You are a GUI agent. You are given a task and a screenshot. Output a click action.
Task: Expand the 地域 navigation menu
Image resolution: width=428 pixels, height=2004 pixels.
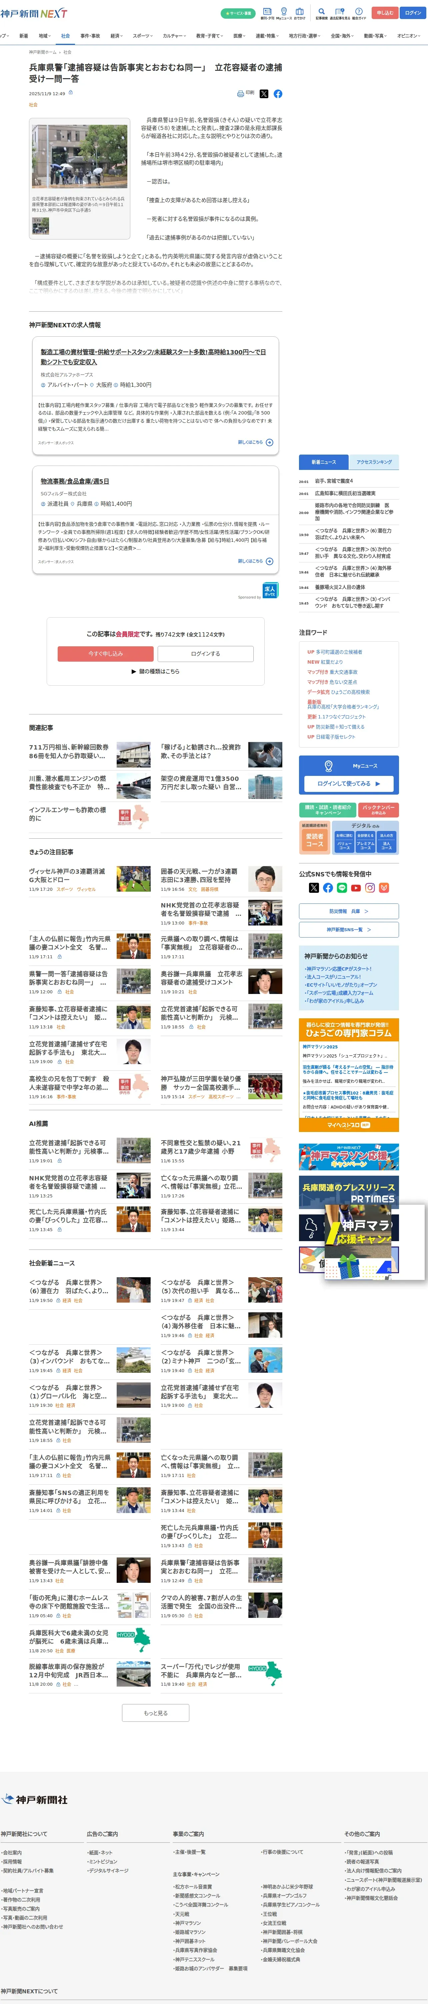[x=44, y=36]
